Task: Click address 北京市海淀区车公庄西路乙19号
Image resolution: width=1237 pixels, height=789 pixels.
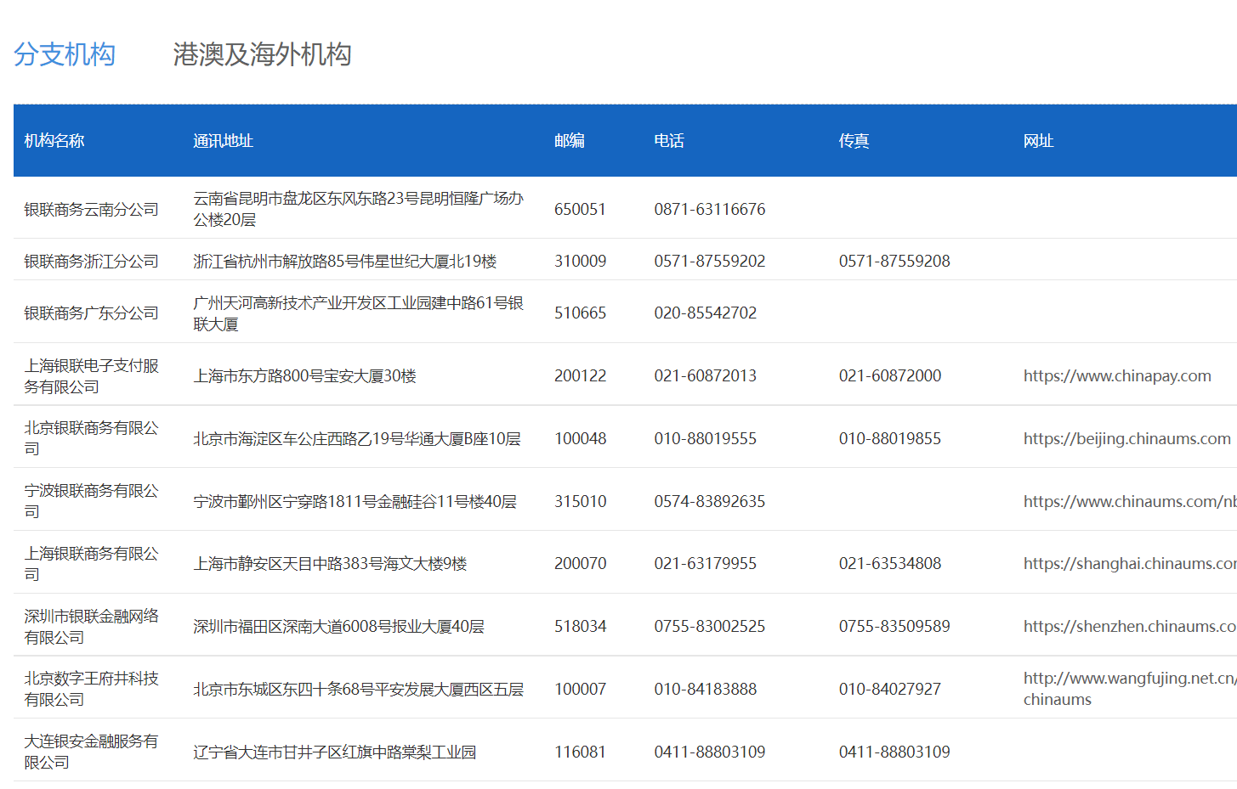Action: click(356, 438)
